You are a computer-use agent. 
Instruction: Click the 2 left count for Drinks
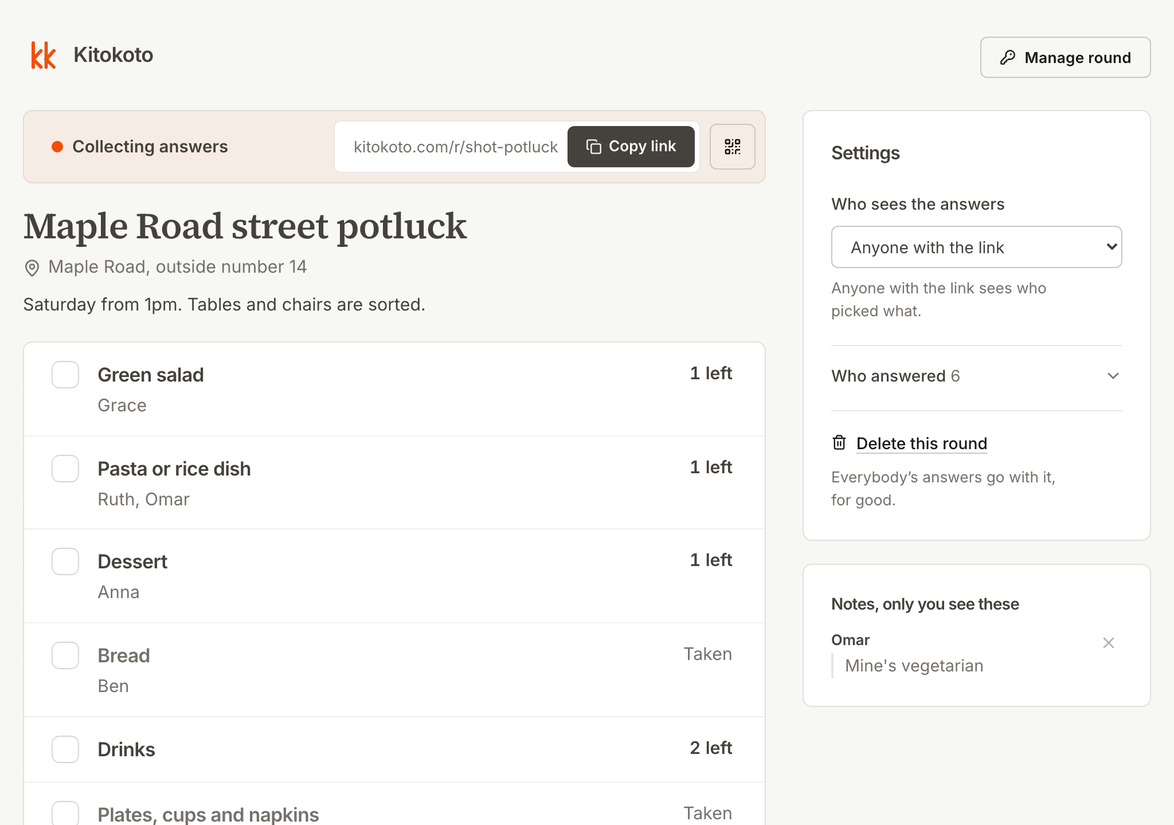(x=711, y=748)
